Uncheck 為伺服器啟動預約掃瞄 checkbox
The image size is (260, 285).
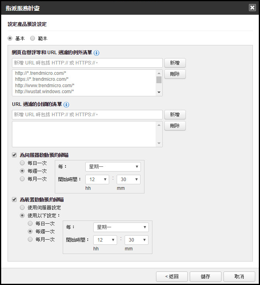click(x=14, y=155)
